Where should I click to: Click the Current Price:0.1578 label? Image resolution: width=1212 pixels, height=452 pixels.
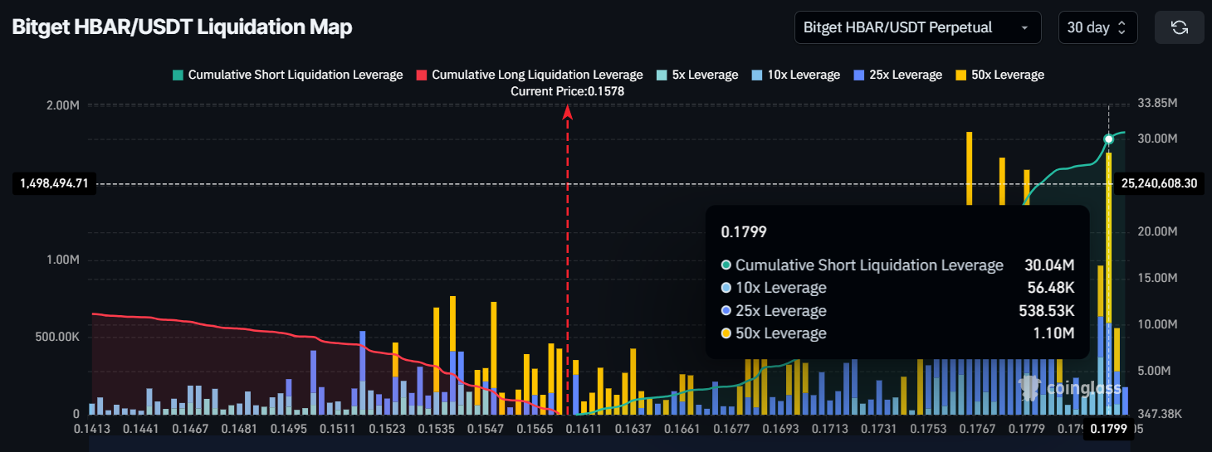click(x=567, y=91)
